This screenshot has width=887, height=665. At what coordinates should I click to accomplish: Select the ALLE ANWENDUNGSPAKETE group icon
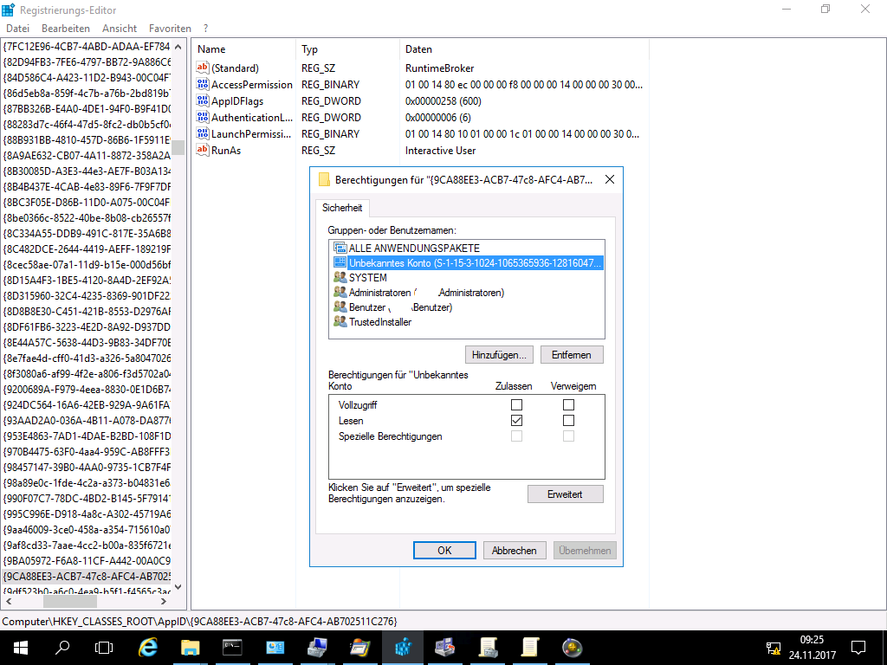click(x=340, y=249)
